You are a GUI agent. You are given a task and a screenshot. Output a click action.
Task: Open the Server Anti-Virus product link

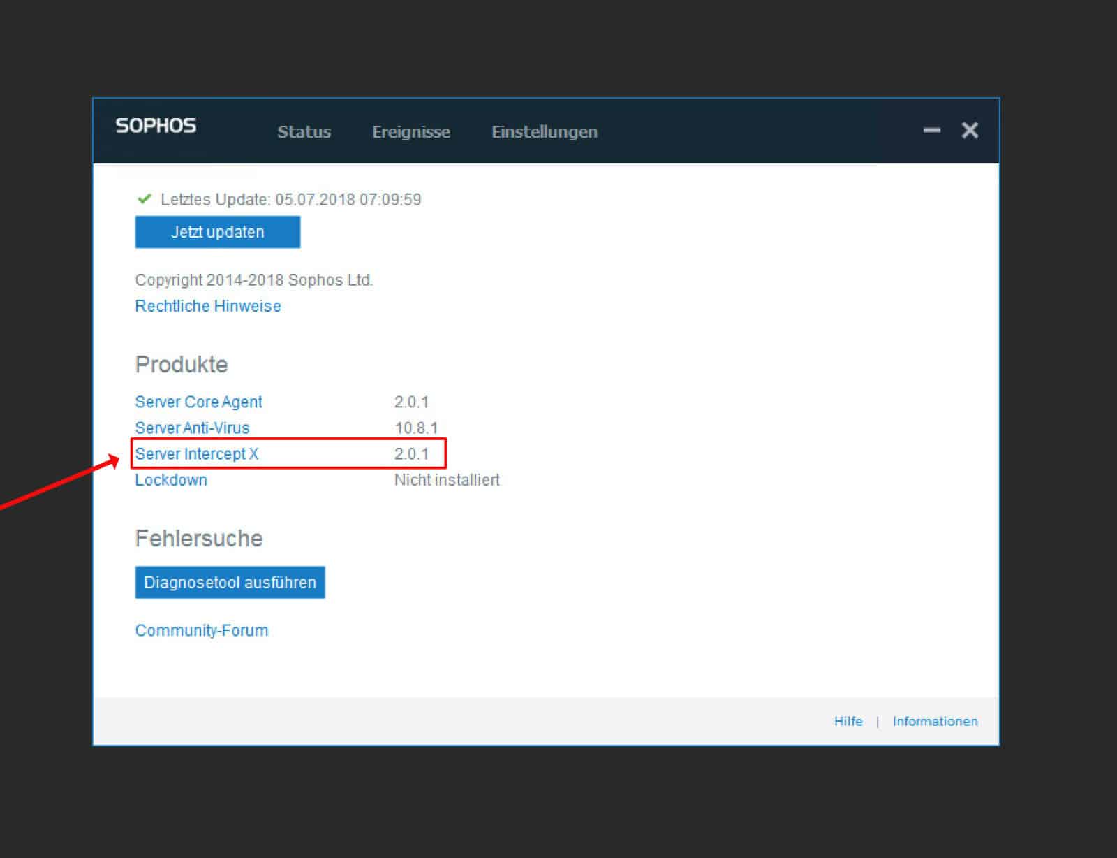[x=192, y=428]
